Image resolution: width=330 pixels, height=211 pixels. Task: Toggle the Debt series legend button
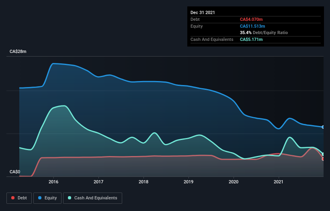pyautogui.click(x=19, y=198)
